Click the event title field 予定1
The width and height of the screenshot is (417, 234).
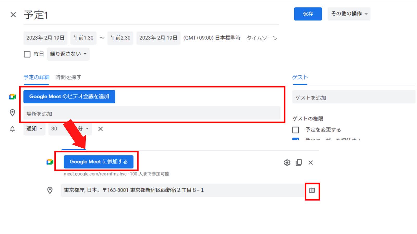click(151, 15)
